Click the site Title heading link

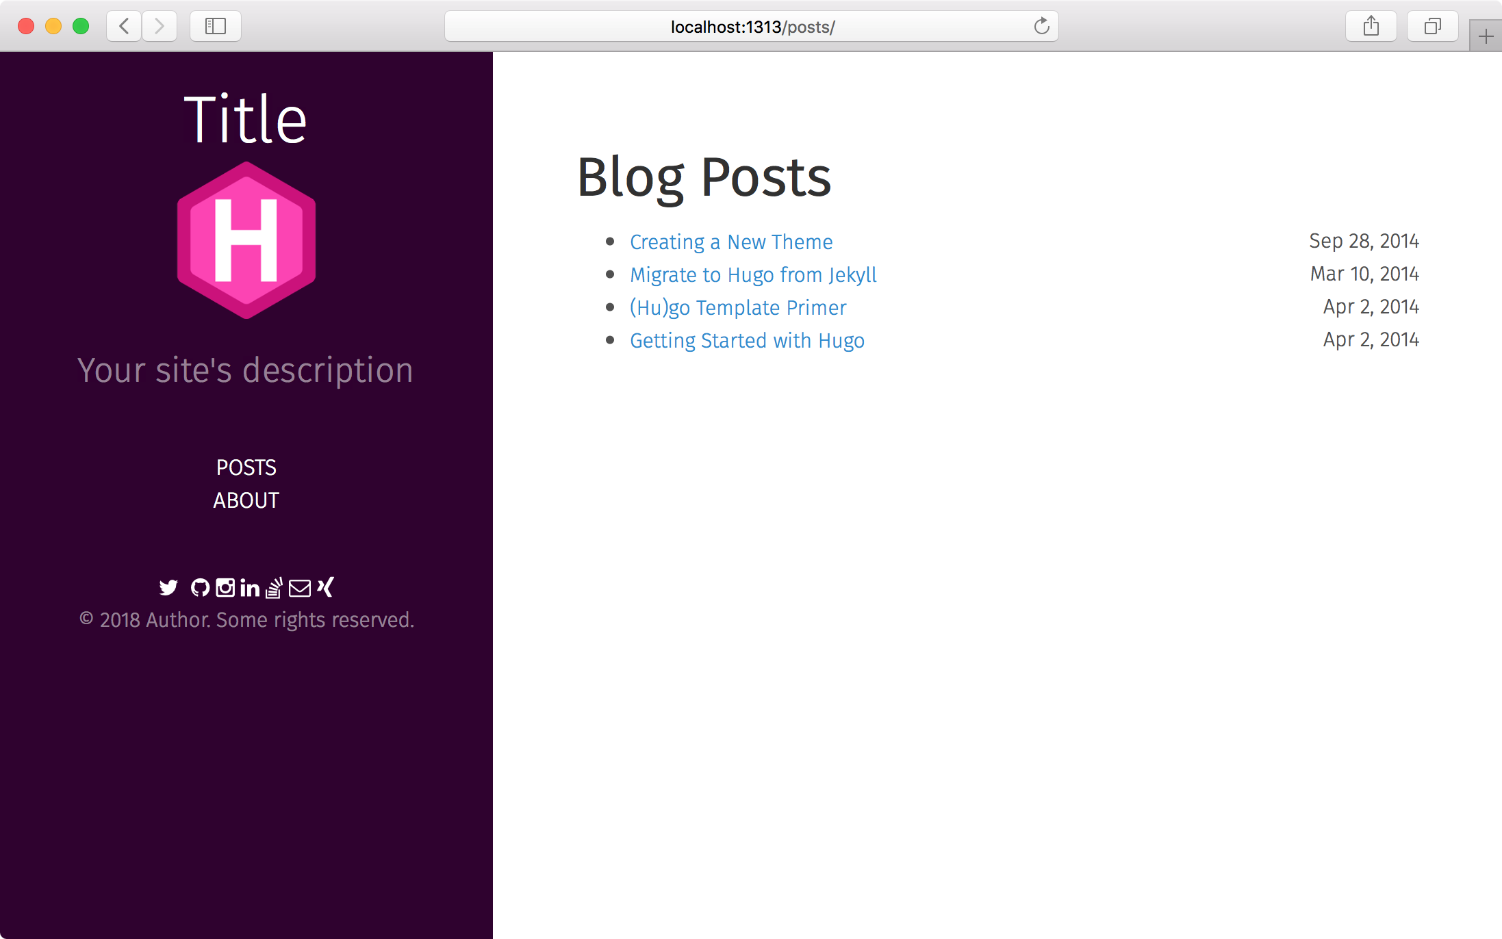(x=246, y=119)
